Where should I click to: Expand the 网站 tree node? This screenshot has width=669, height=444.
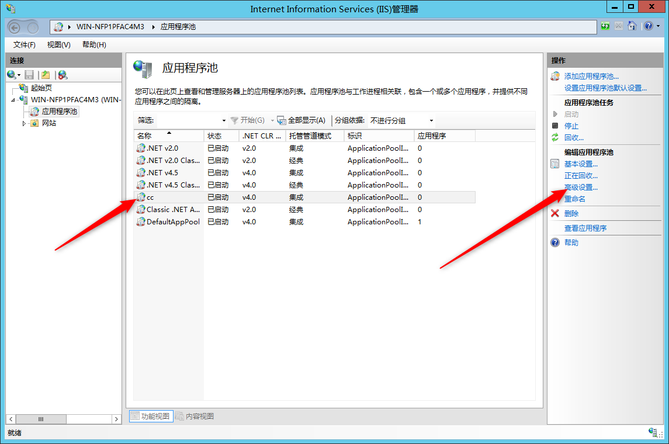(x=24, y=123)
